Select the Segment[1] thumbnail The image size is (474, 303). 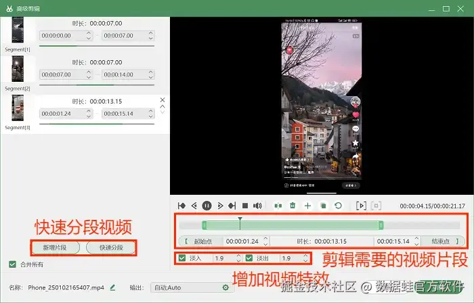(18, 30)
